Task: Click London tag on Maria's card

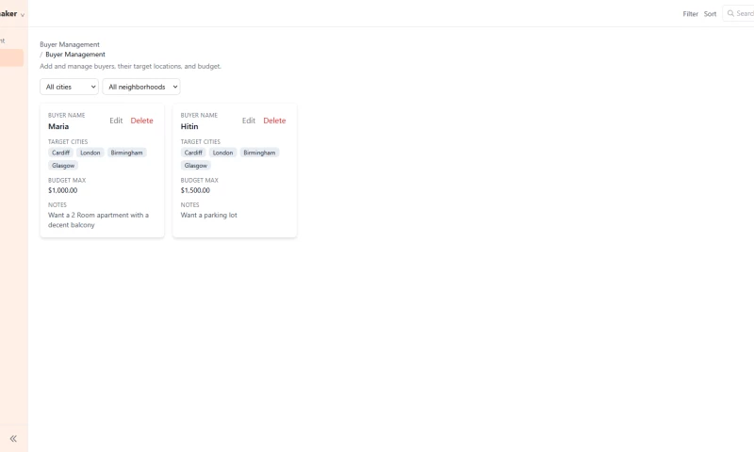Action: tap(90, 153)
